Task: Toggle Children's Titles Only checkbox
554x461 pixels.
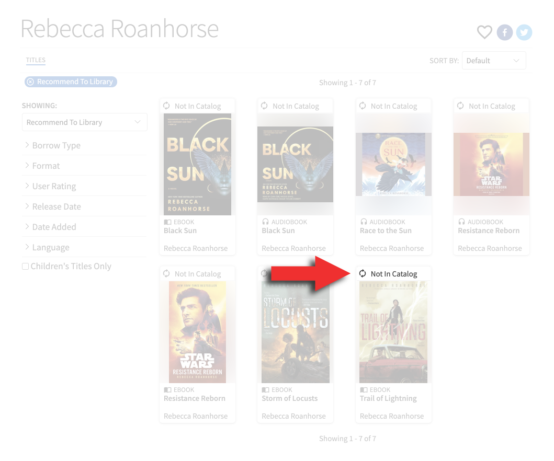Action: (x=26, y=266)
